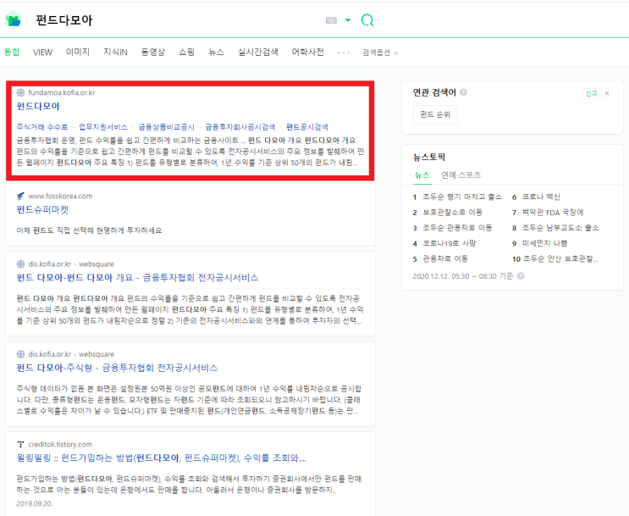
Task: Select the 뉴스 tab in 뉴스토픽
Action: pyautogui.click(x=422, y=175)
